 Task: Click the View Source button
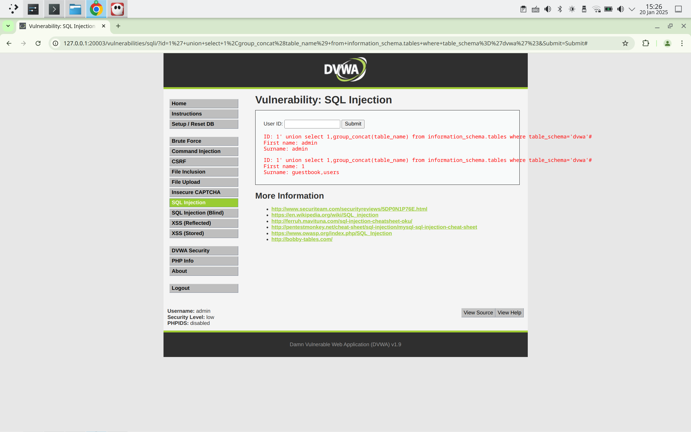point(478,312)
